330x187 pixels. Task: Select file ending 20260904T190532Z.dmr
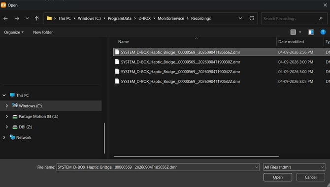coord(180,81)
